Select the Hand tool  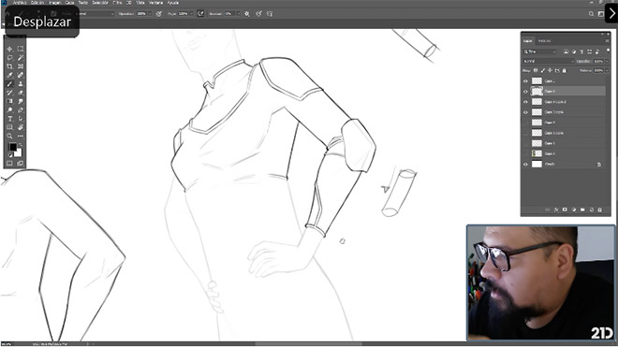point(21,127)
